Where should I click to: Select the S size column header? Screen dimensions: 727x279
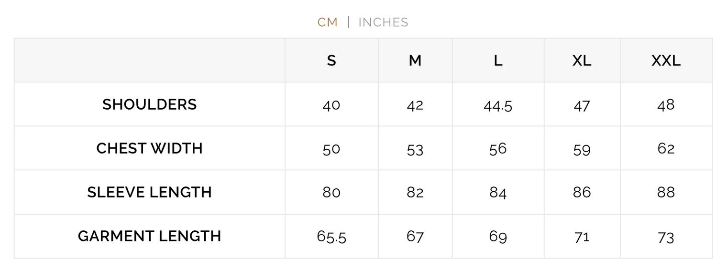click(331, 61)
